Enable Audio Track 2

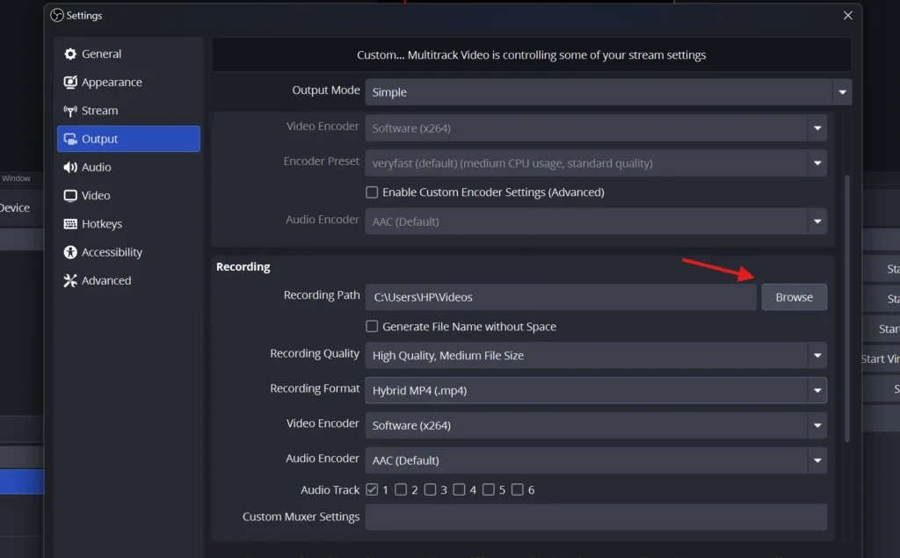(401, 489)
